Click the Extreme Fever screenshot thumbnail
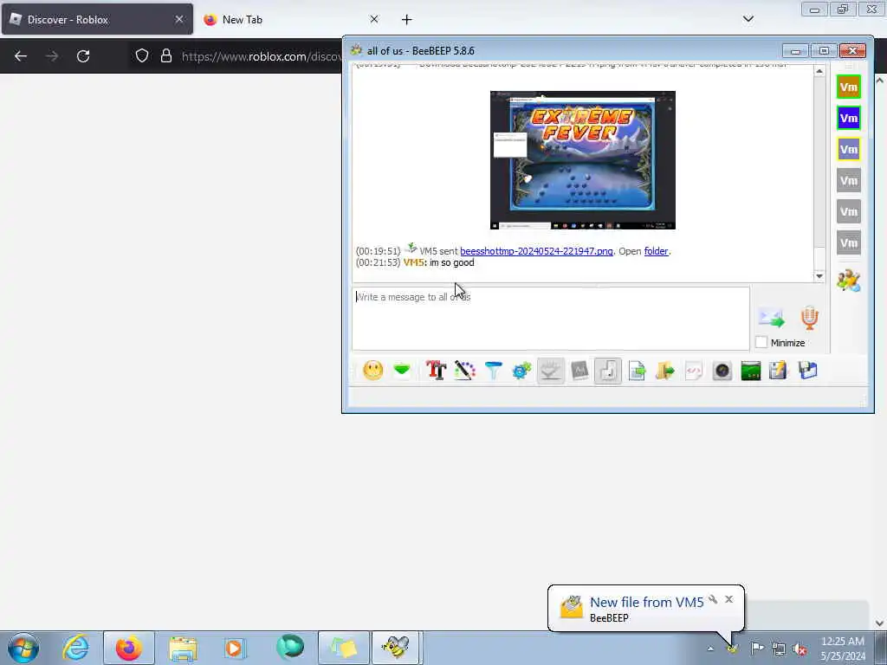Image resolution: width=887 pixels, height=665 pixels. click(x=583, y=160)
